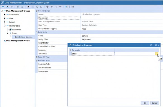
Task: Click the Delete (X) toolbar icon
Action: (x=28, y=7)
